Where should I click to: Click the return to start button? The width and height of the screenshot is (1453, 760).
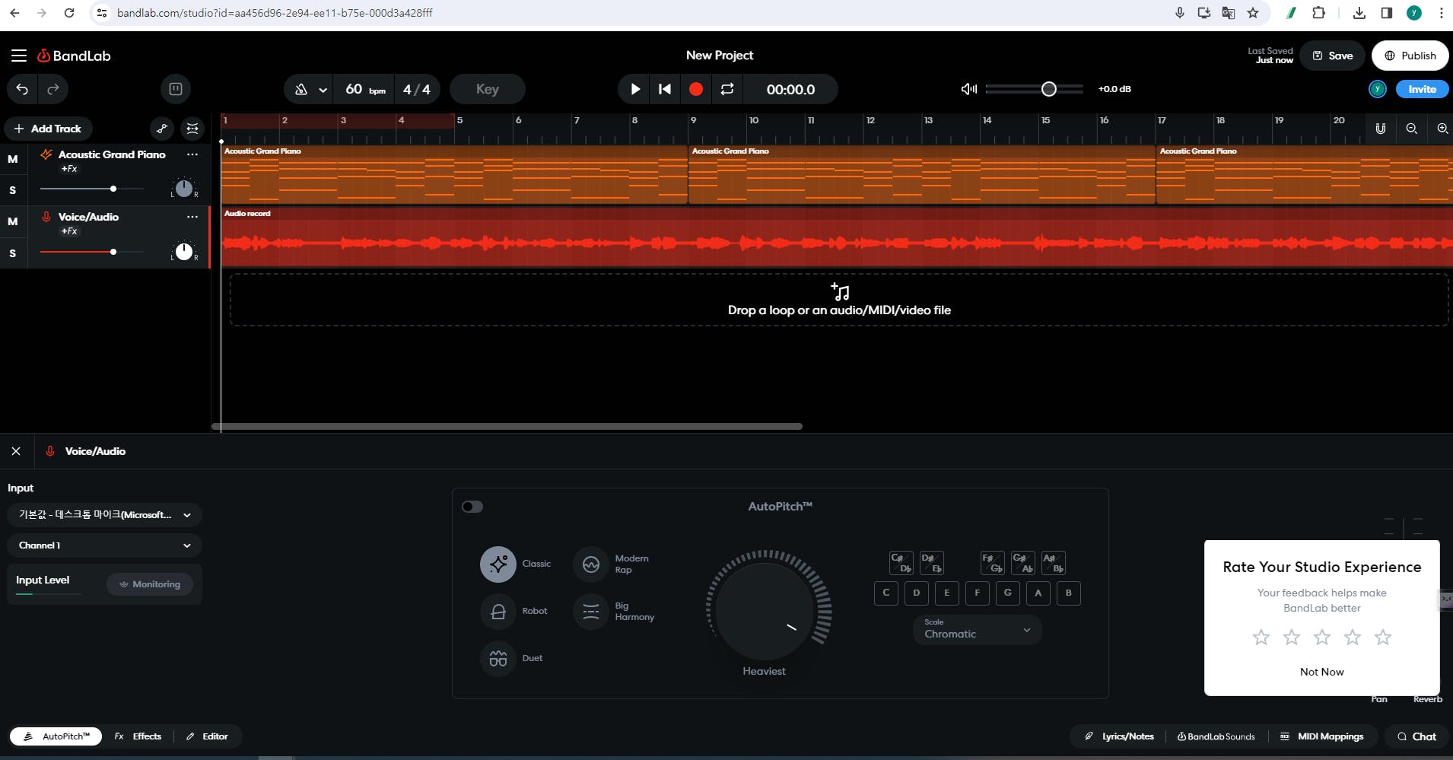click(x=664, y=89)
